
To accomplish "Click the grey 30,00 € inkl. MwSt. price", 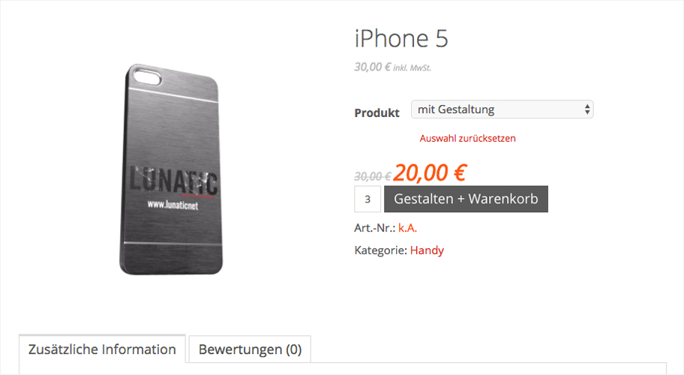I will click(392, 67).
